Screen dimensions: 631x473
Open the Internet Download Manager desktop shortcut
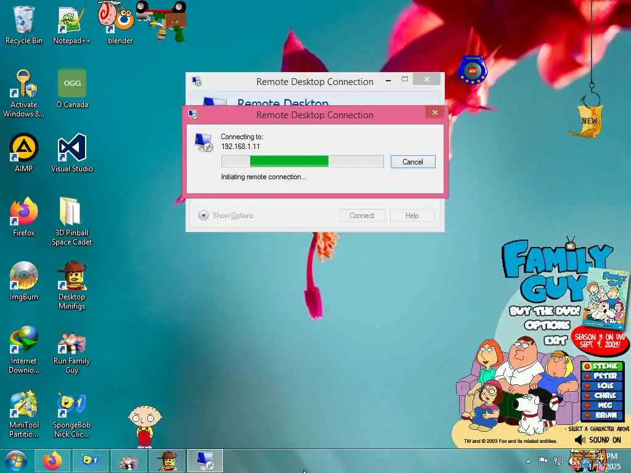click(23, 350)
